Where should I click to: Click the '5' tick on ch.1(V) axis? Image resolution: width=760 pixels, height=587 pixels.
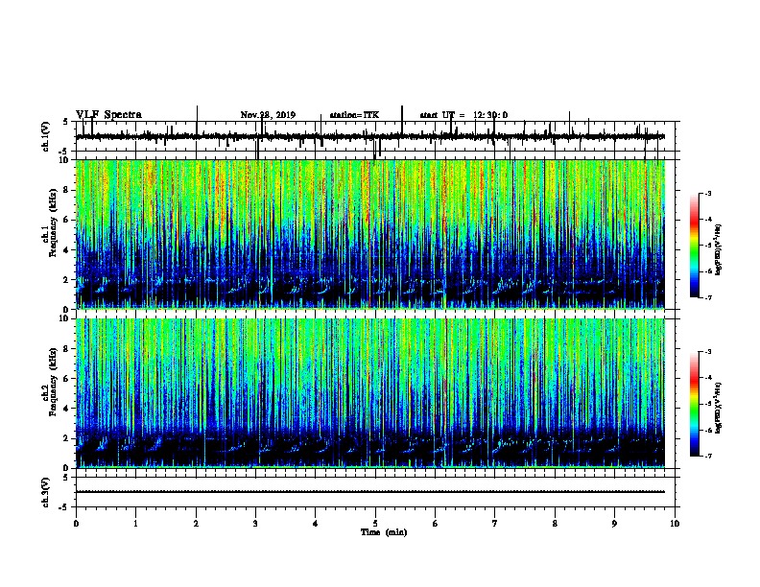[x=66, y=123]
